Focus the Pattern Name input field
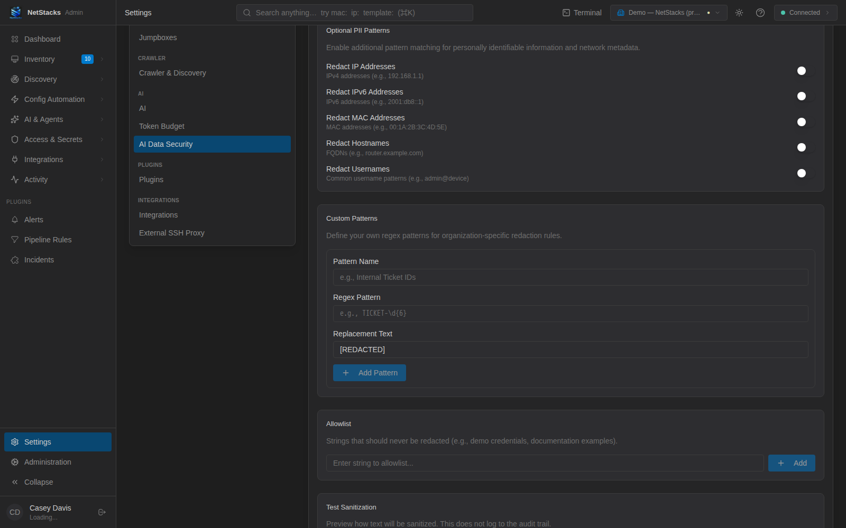 (571, 277)
